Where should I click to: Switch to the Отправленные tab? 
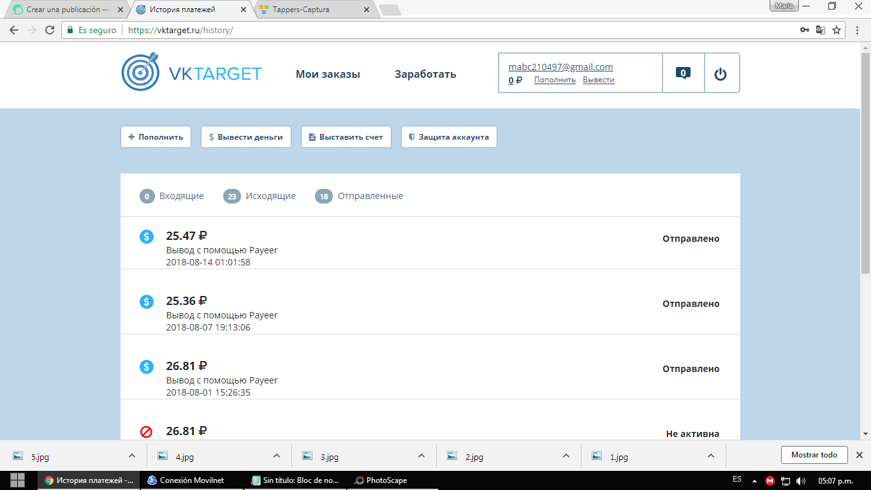(x=359, y=196)
